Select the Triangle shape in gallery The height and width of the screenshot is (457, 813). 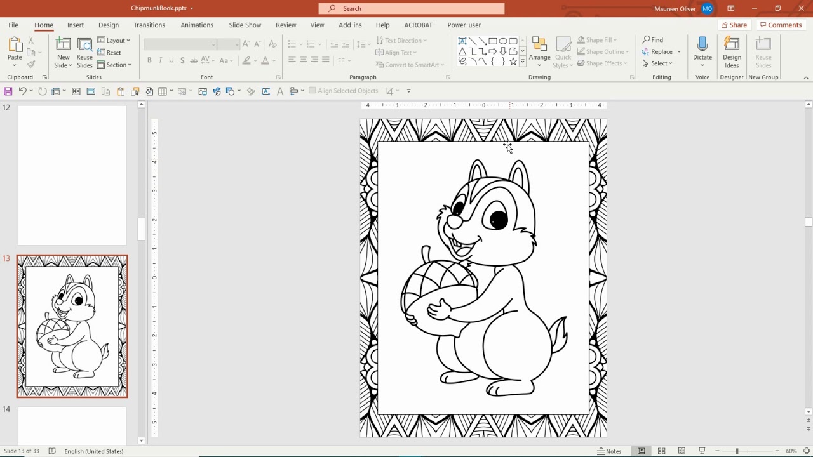[x=462, y=51]
